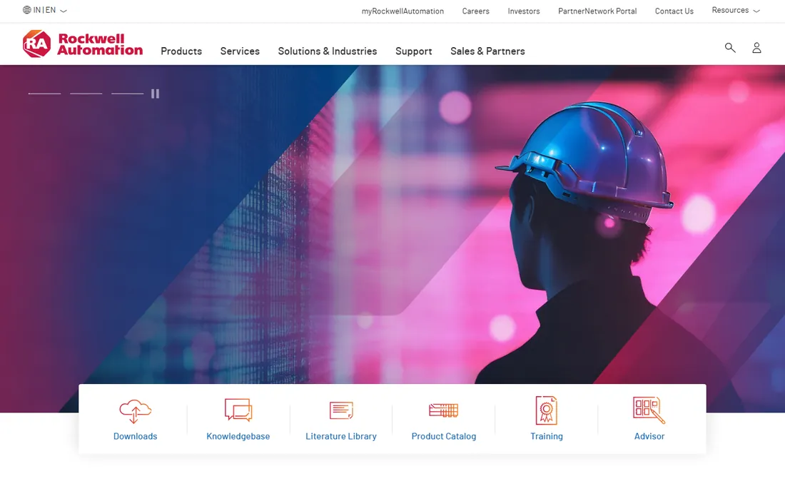Click the globe region icon
Screen dimensions: 785x491
(x=26, y=10)
